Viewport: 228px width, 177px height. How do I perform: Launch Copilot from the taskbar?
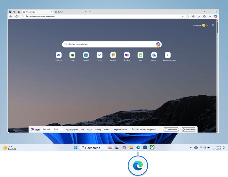coord(124,147)
